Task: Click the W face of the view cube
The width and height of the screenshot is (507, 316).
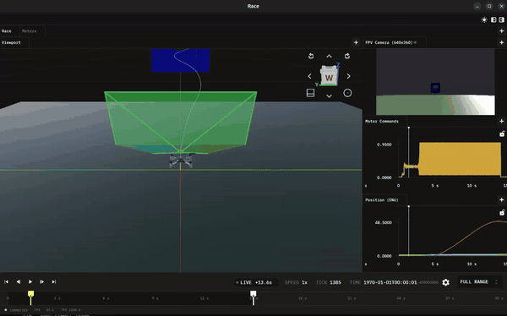Action: coord(329,77)
